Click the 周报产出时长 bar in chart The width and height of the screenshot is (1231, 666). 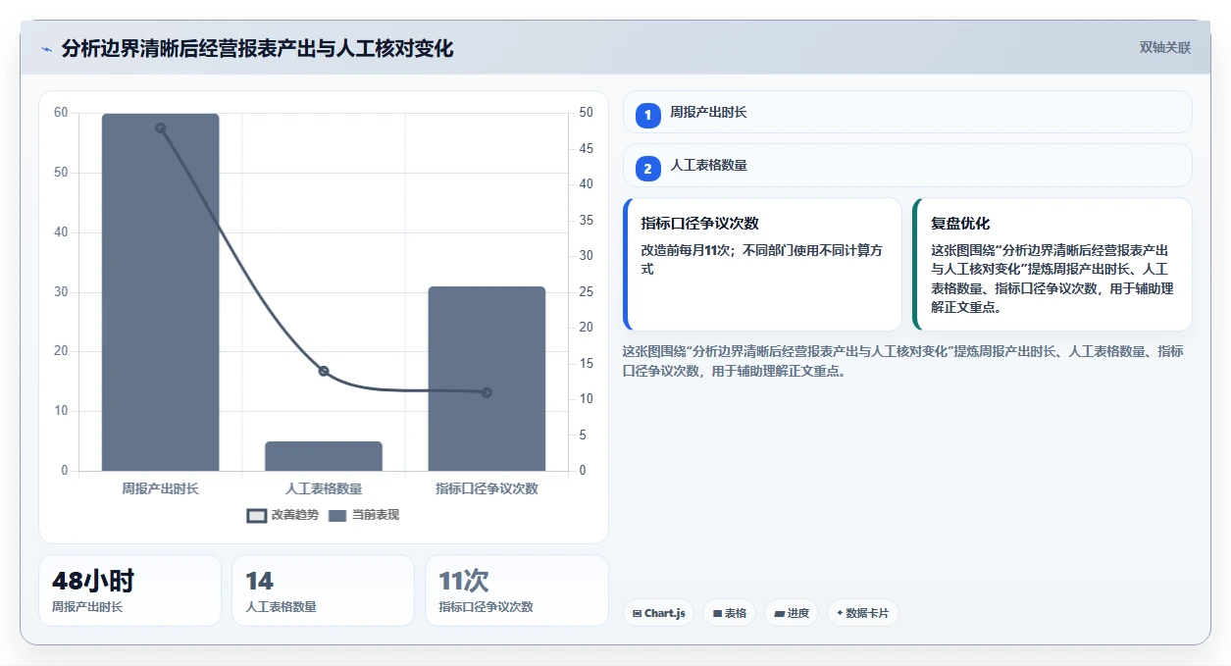coord(160,292)
